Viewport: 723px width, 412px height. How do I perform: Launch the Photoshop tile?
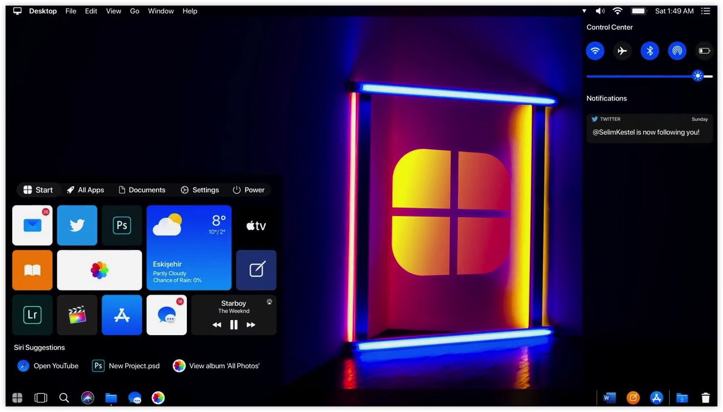[x=122, y=225]
